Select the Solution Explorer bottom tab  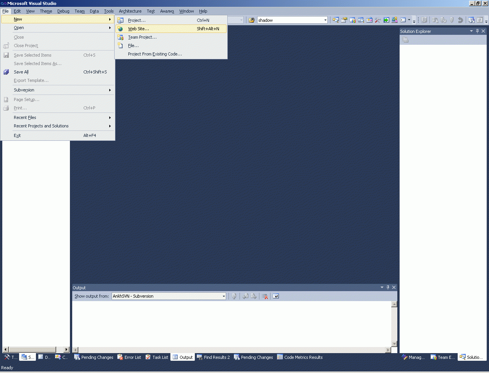click(471, 357)
